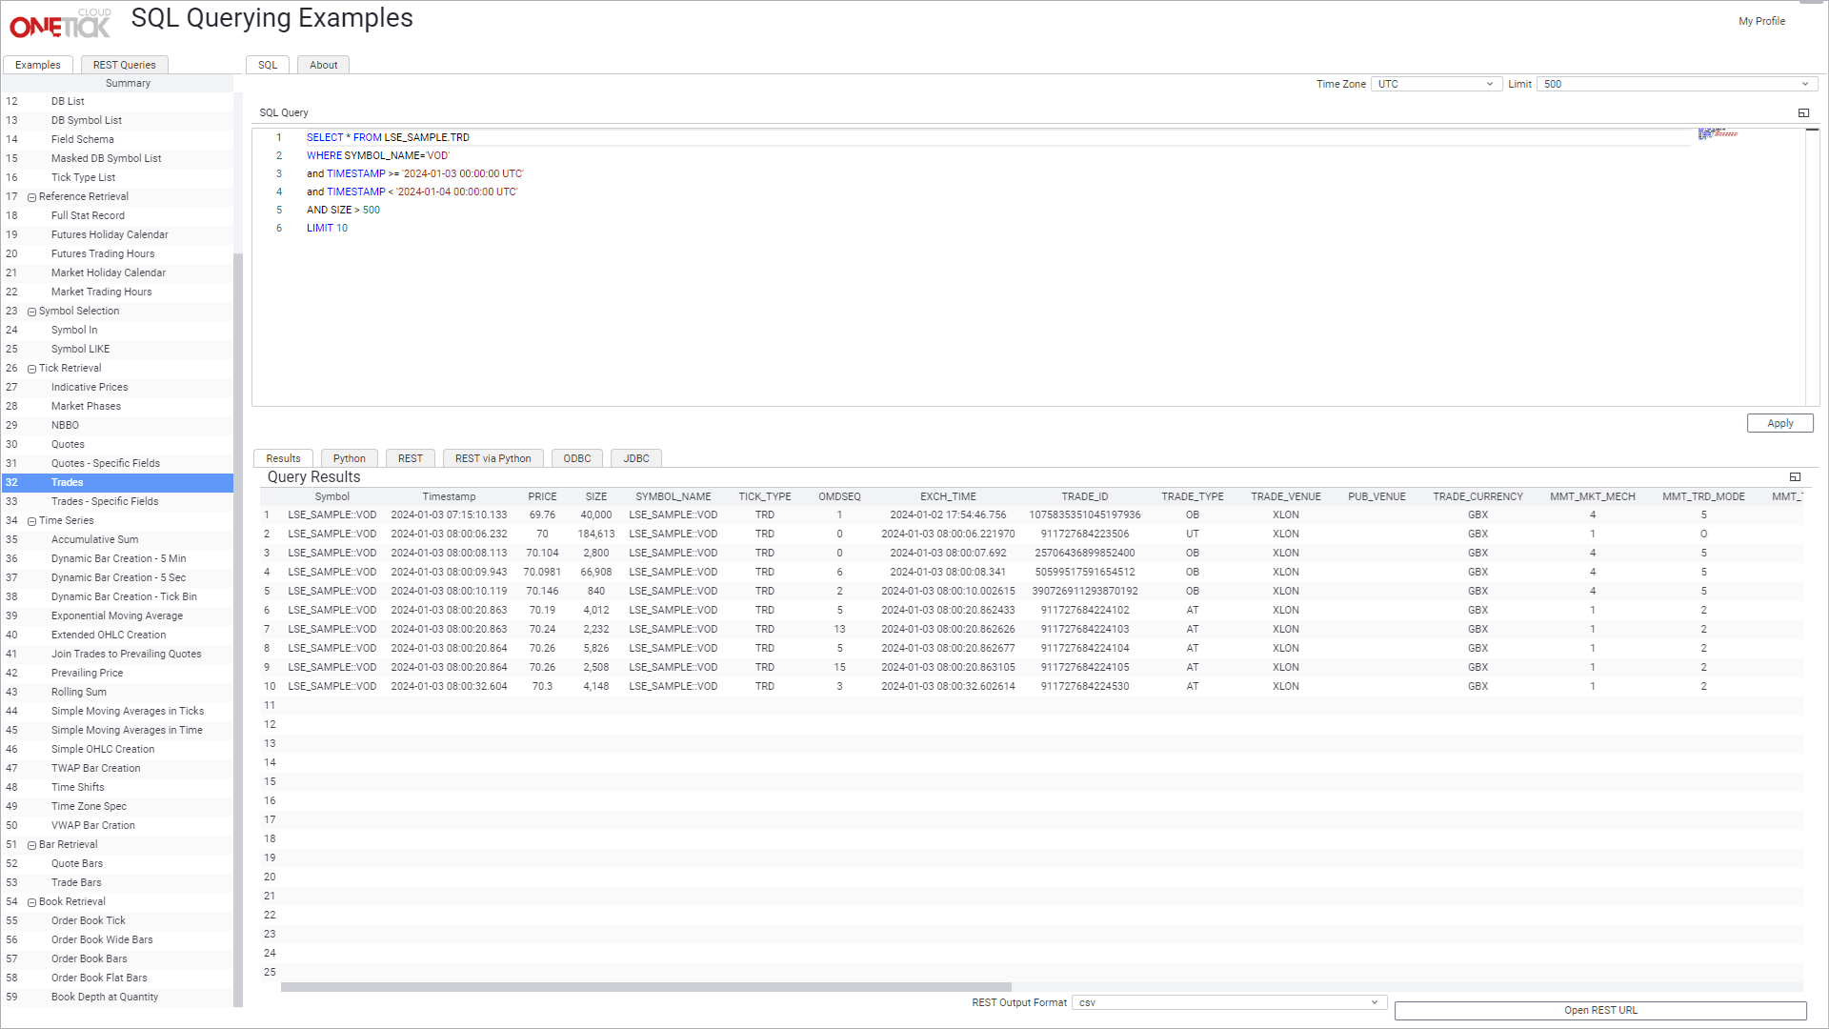The width and height of the screenshot is (1829, 1029).
Task: Collapse the Book Retrieval group
Action: [32, 902]
